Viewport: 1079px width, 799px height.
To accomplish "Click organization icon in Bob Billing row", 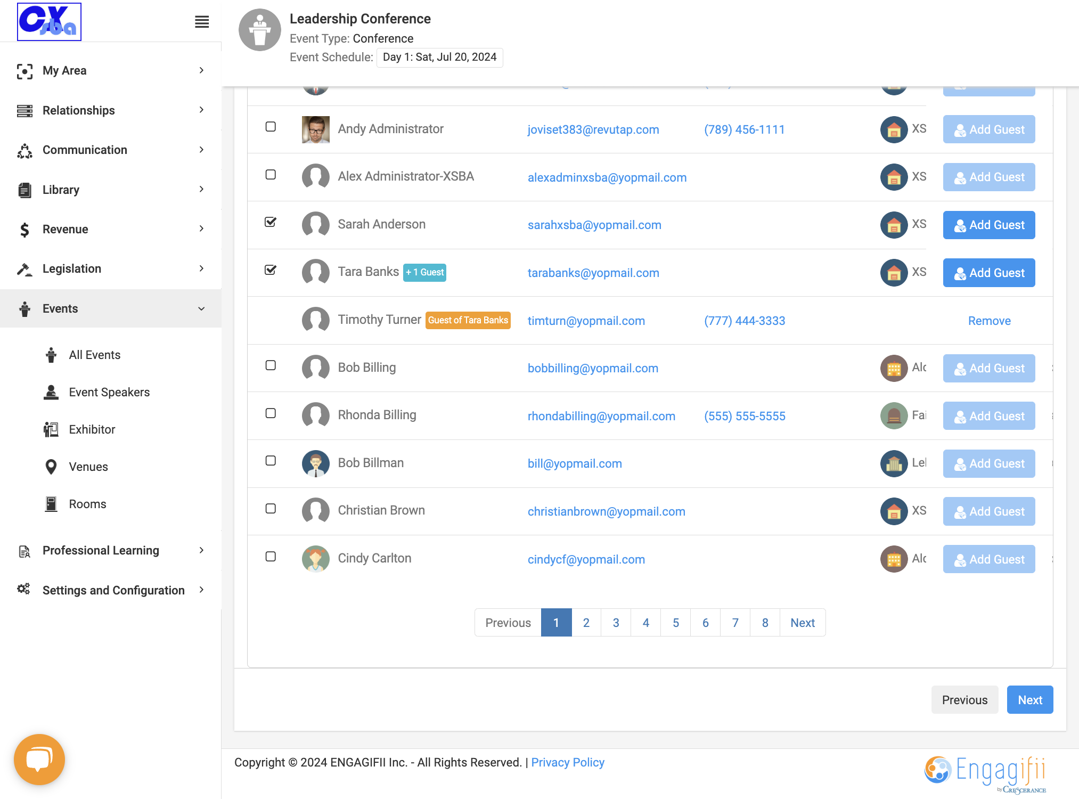I will 894,368.
